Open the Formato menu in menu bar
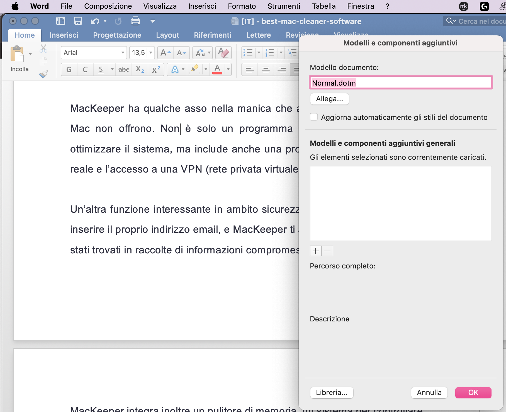 pyautogui.click(x=242, y=6)
